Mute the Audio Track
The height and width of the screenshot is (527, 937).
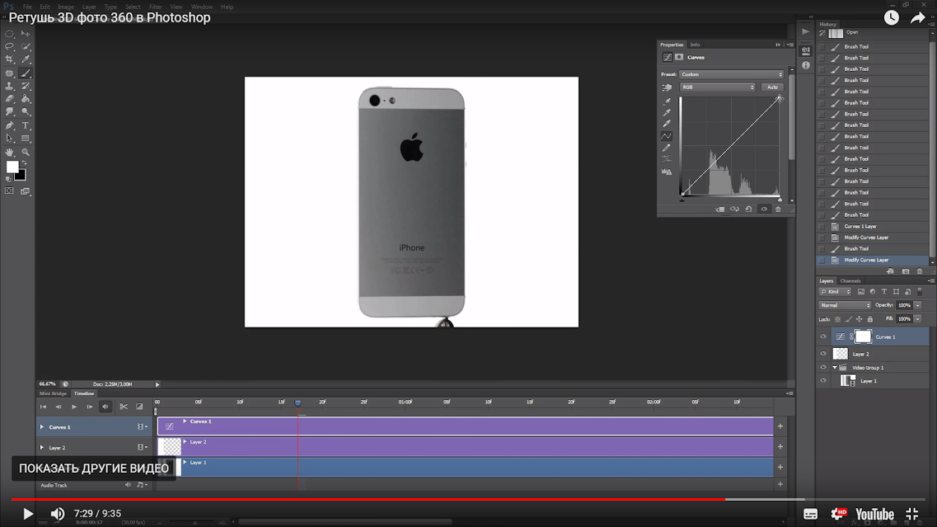click(x=128, y=485)
